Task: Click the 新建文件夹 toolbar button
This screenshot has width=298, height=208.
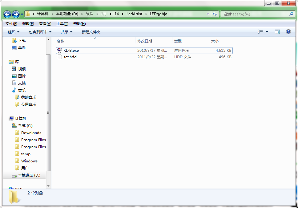Action: [x=90, y=31]
